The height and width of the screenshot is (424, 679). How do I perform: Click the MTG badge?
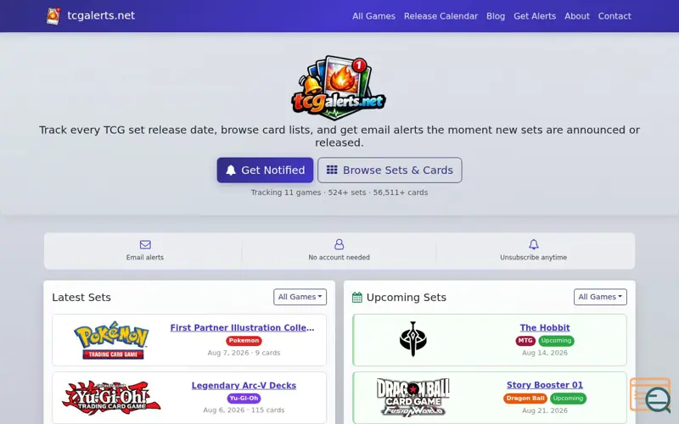point(525,341)
